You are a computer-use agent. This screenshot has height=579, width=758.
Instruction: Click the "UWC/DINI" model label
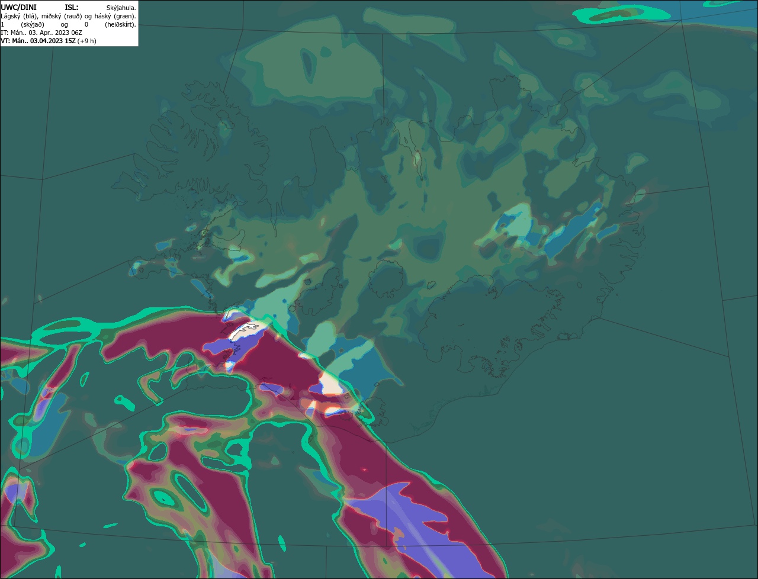(18, 8)
